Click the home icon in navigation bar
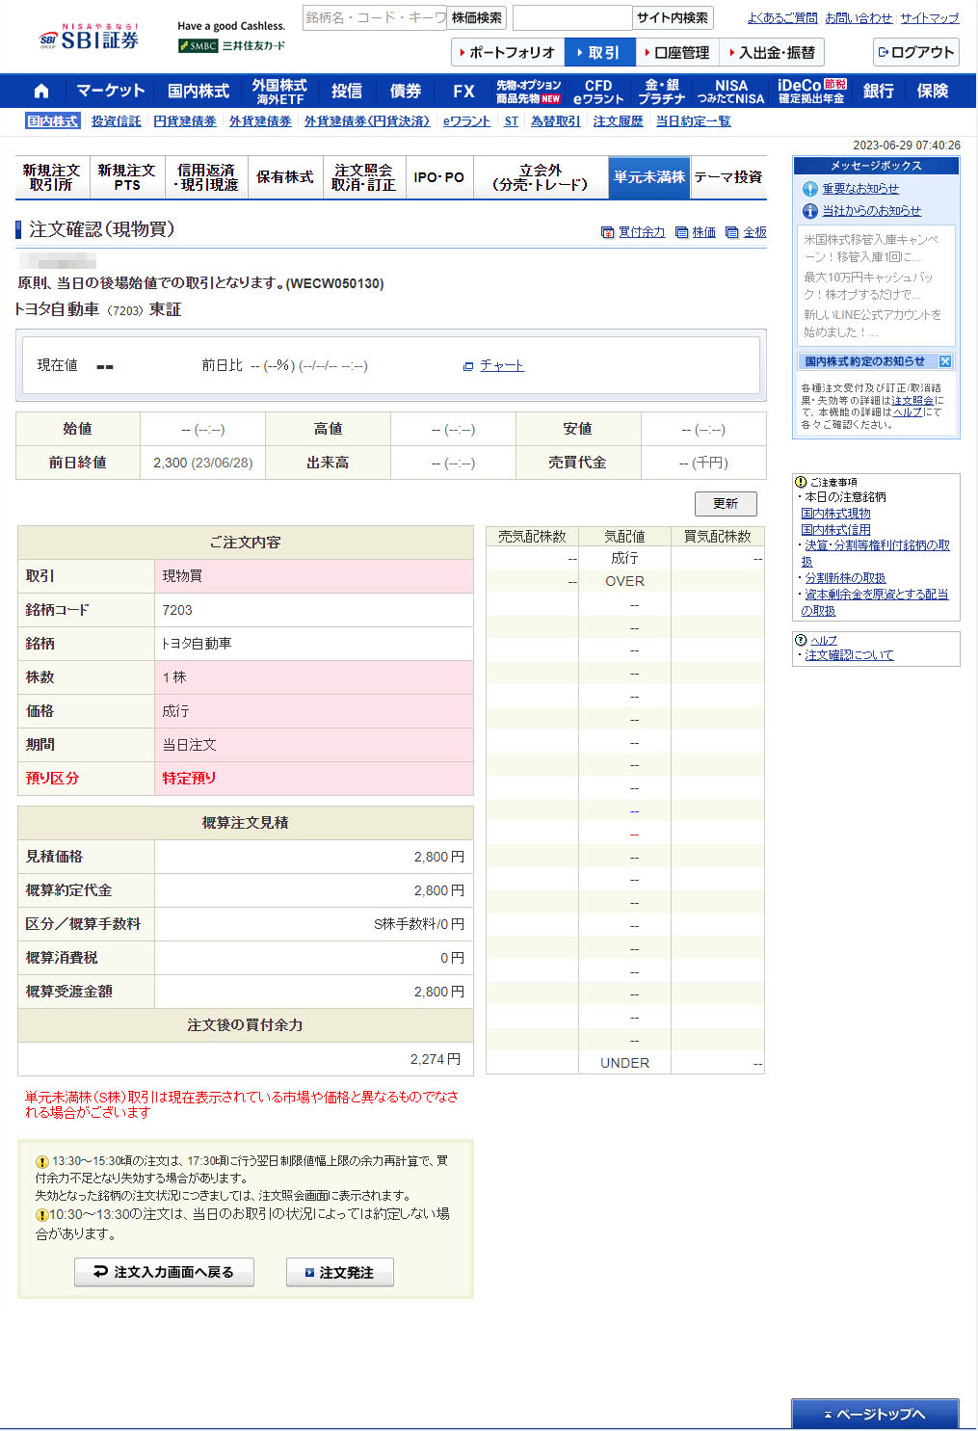Screen dimensions: 978x1431 click(x=40, y=91)
